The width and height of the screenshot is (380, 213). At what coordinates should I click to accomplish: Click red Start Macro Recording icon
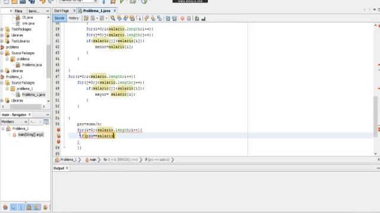pyautogui.click(x=182, y=18)
